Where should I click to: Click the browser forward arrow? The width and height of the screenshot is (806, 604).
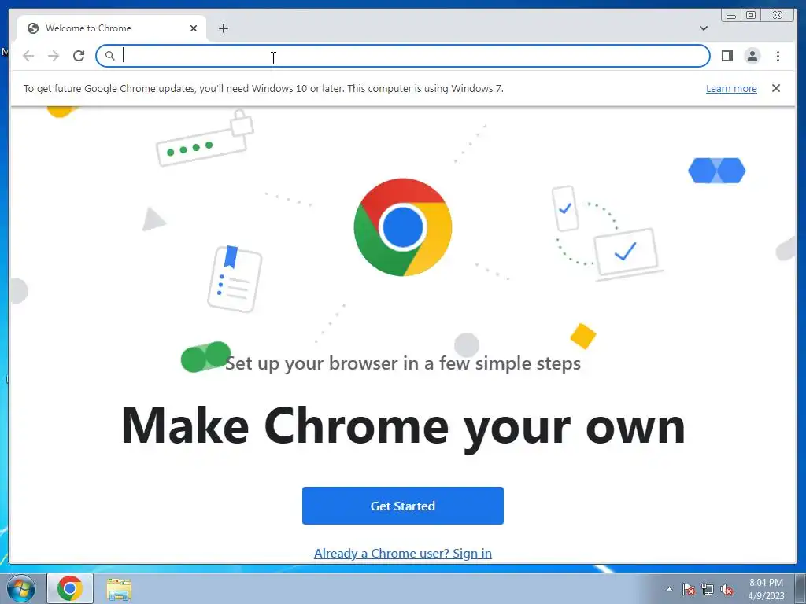pos(54,56)
